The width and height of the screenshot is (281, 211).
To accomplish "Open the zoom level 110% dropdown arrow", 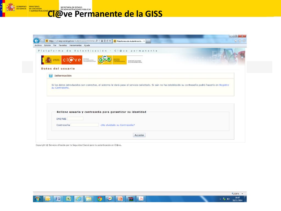I will [x=242, y=194].
